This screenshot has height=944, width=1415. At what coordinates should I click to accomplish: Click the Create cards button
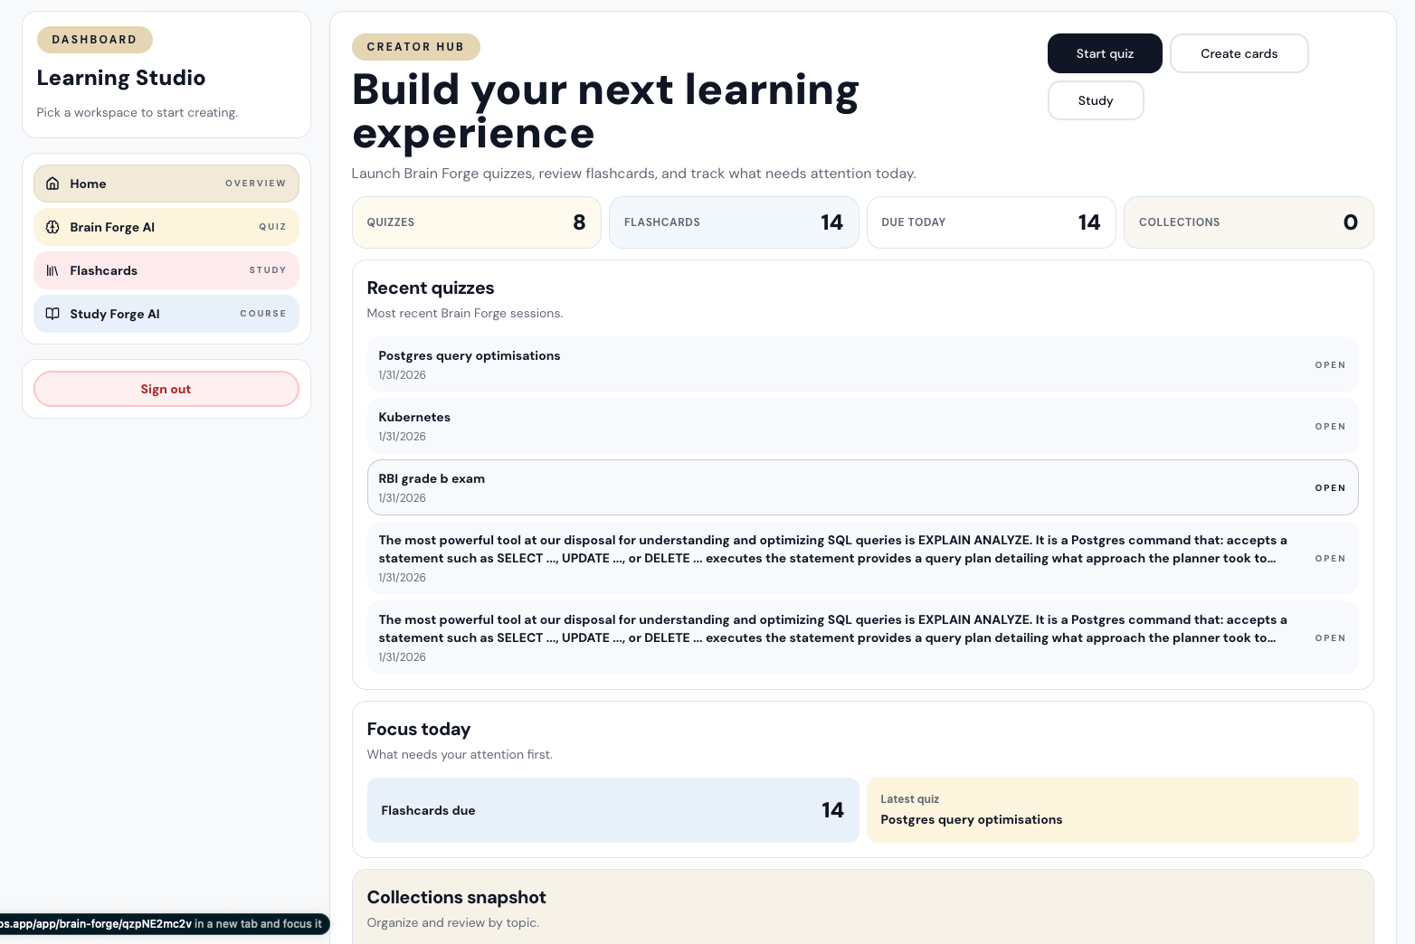pos(1239,53)
